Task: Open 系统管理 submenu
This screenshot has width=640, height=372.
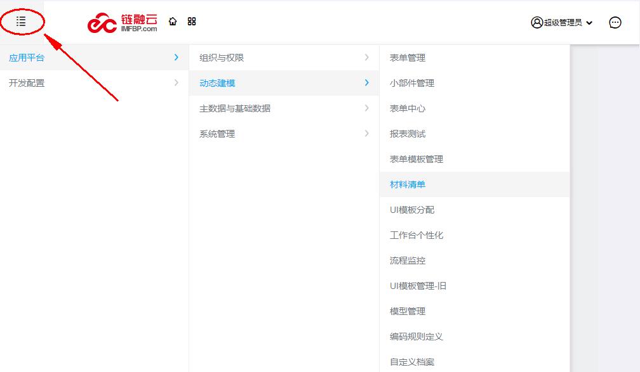Action: pos(216,133)
